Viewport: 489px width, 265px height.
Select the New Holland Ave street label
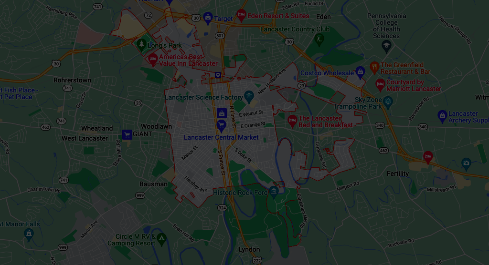click(272, 82)
